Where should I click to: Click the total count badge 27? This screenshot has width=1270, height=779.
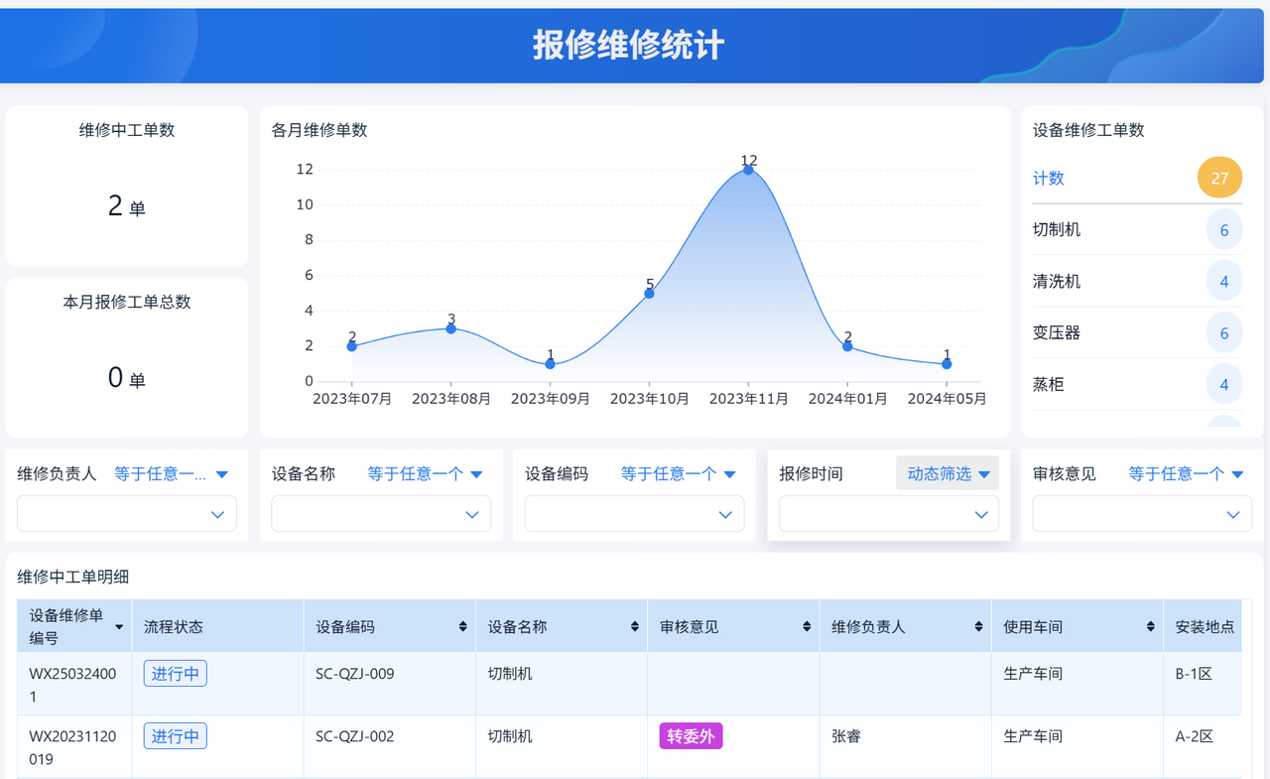pos(1219,179)
